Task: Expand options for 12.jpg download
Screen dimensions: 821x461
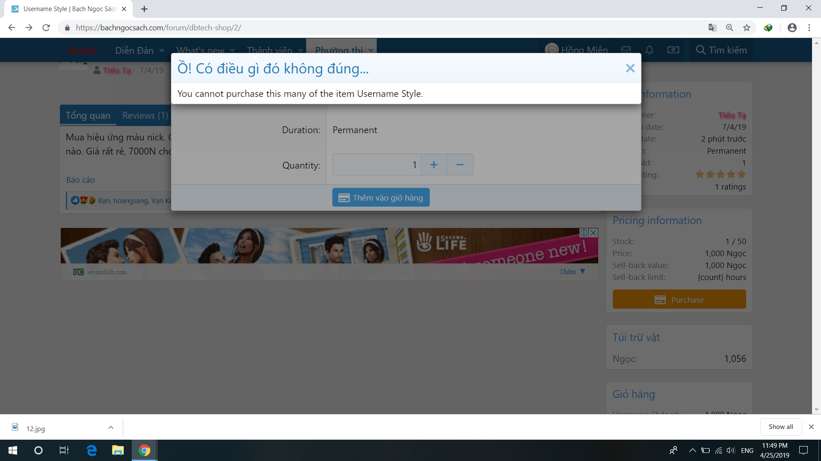Action: click(111, 427)
